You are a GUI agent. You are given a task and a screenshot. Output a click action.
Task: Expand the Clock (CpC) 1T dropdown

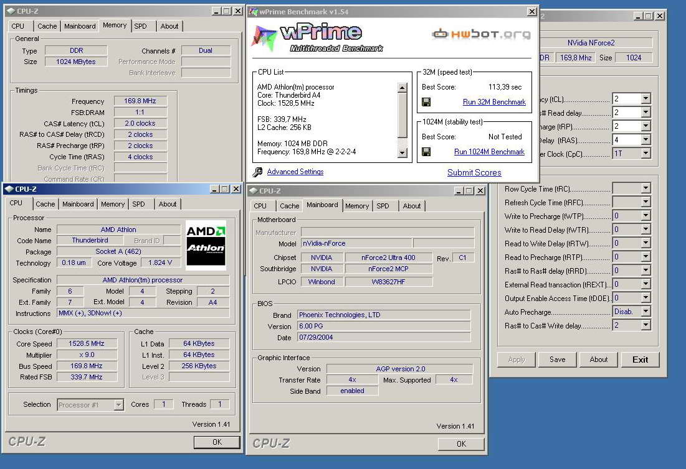646,153
